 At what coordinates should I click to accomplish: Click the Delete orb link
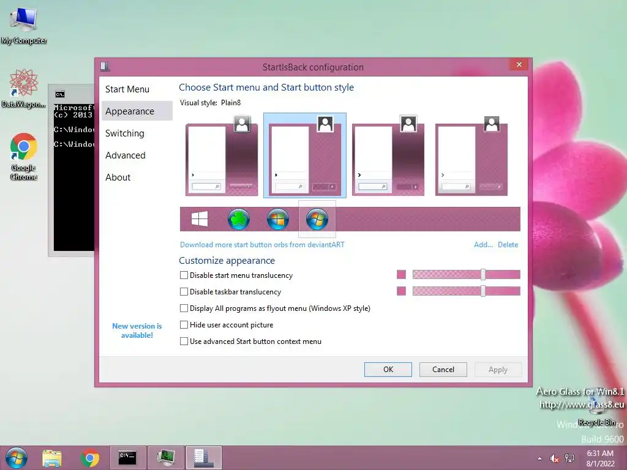coord(508,245)
